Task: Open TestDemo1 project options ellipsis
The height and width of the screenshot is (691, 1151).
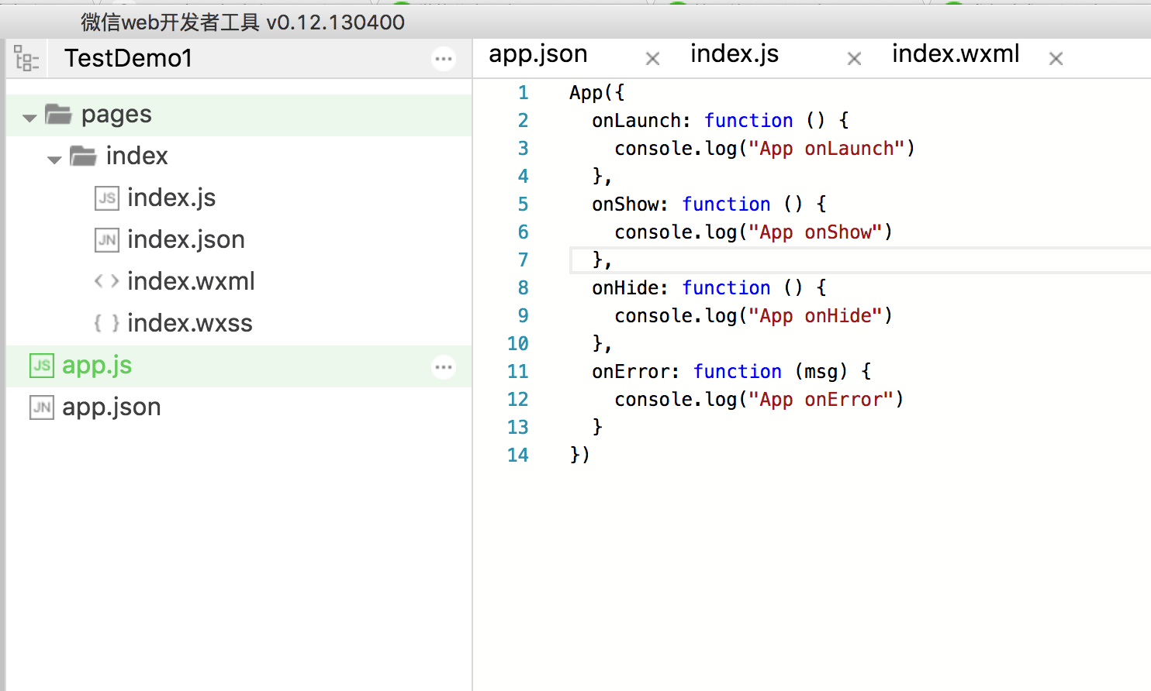Action: pyautogui.click(x=444, y=58)
